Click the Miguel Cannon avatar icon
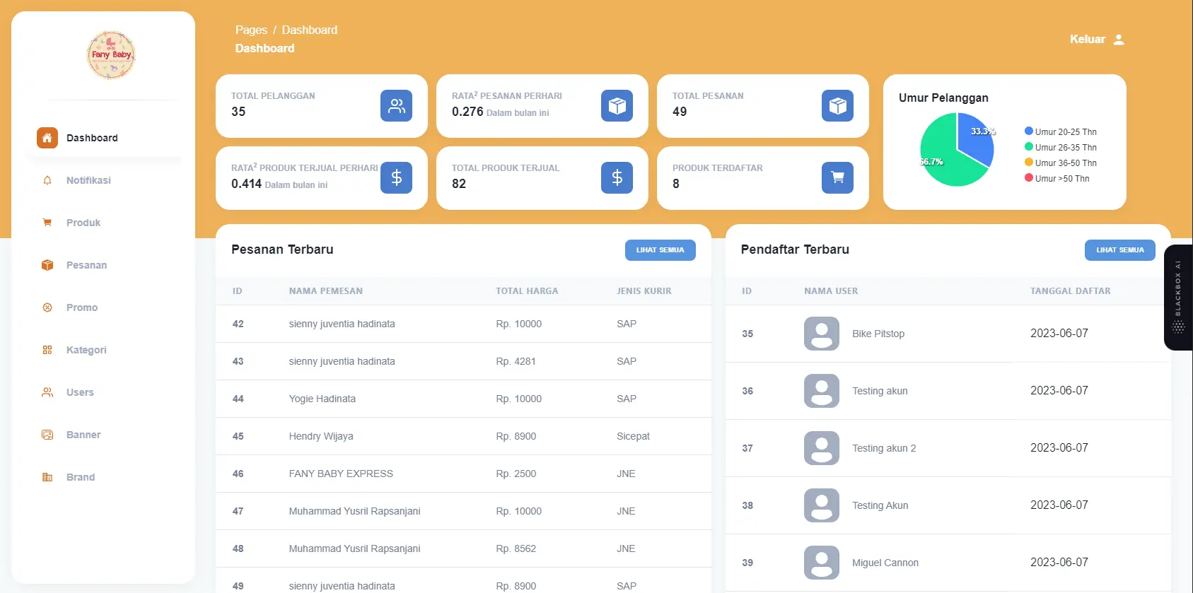This screenshot has height=593, width=1193. click(x=821, y=563)
